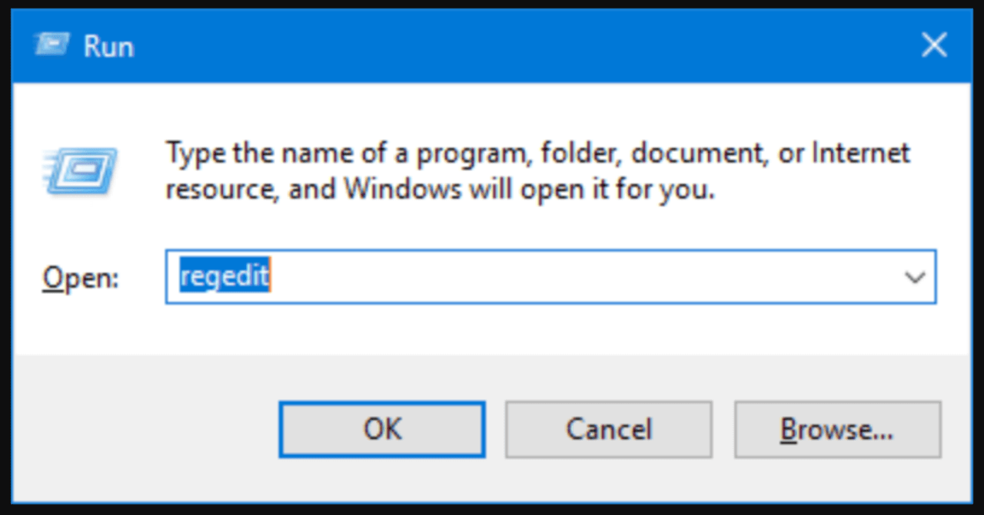Open the Browse file picker
This screenshot has height=515, width=984.
pos(837,429)
